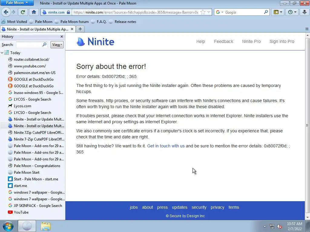Open the URL history dropdown arrow

[x=209, y=12]
